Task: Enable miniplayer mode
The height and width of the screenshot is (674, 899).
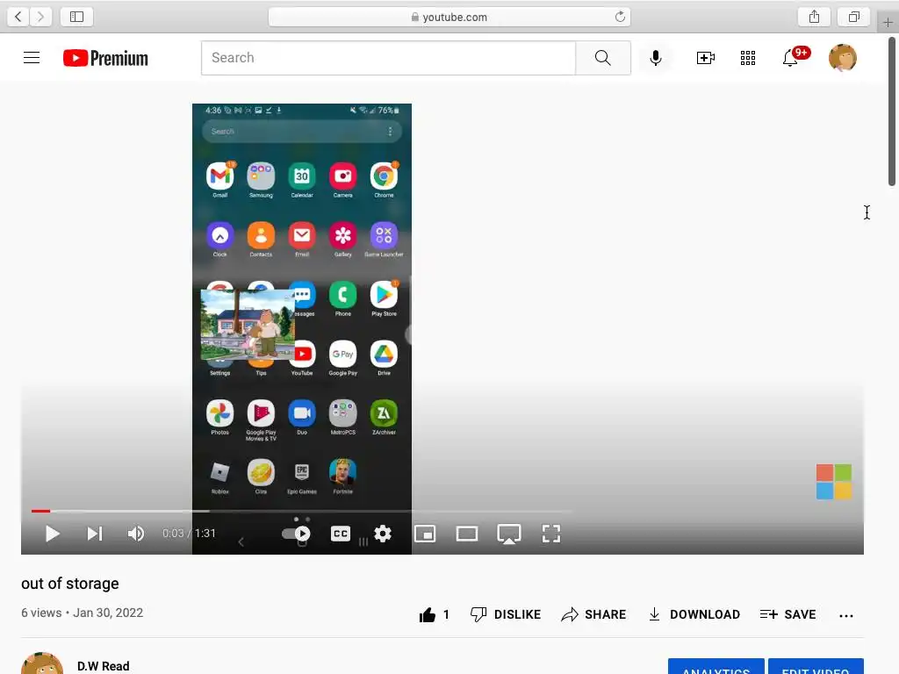Action: click(x=425, y=534)
